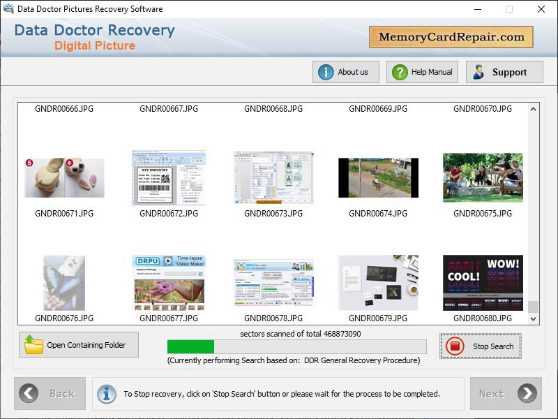Click the Help Manual button
558x419 pixels.
click(421, 71)
